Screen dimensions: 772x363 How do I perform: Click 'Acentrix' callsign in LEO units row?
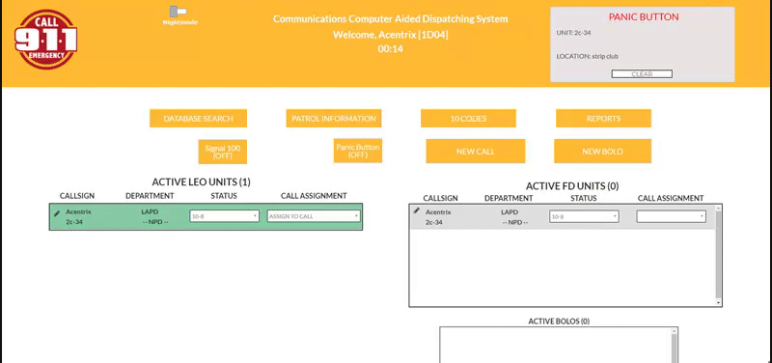point(78,211)
